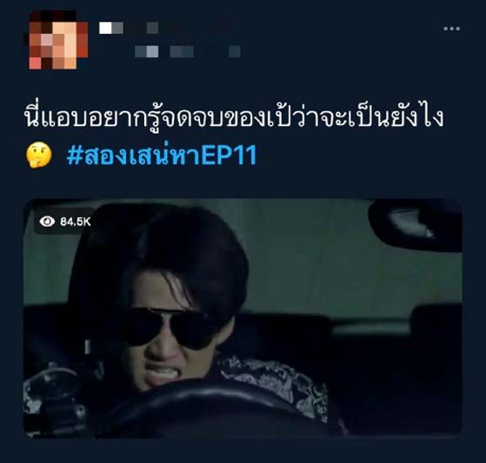486x463 pixels.
Task: Click the author's blurred display name
Action: click(x=129, y=28)
